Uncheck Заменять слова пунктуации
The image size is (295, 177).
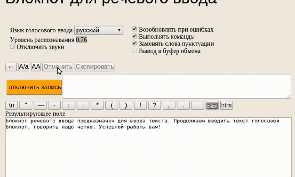(134, 43)
